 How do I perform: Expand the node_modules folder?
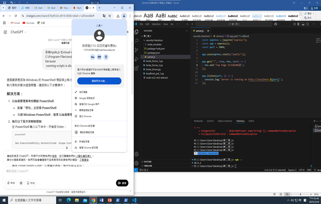point(153,44)
